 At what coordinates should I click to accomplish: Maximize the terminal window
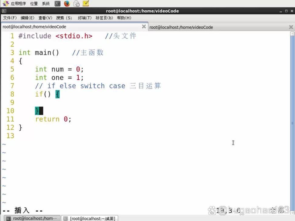click(286, 11)
